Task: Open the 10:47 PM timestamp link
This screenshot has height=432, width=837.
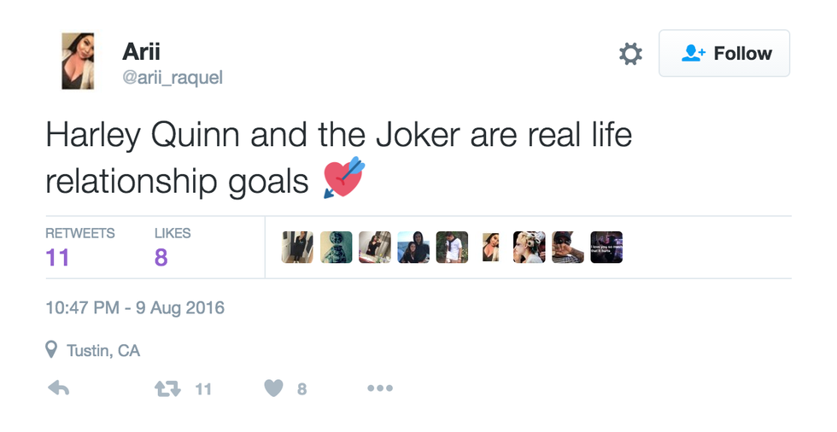Action: (x=135, y=307)
